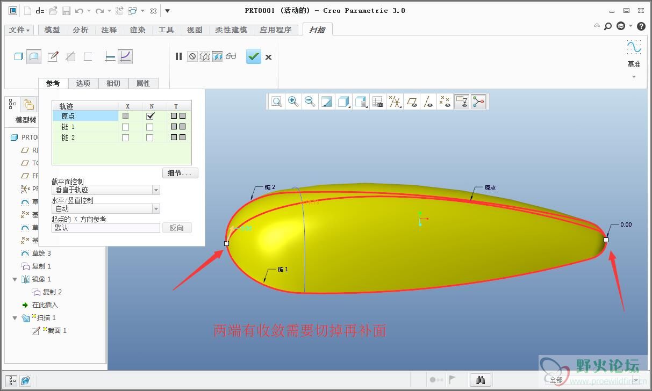Click the Regenerate model icon
The image size is (652, 391).
(x=119, y=11)
